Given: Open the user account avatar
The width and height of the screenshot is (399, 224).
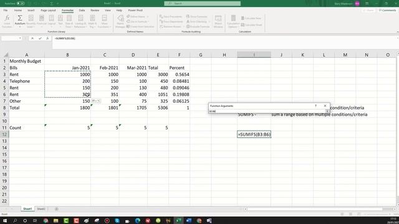Looking at the screenshot, I should pos(357,4).
